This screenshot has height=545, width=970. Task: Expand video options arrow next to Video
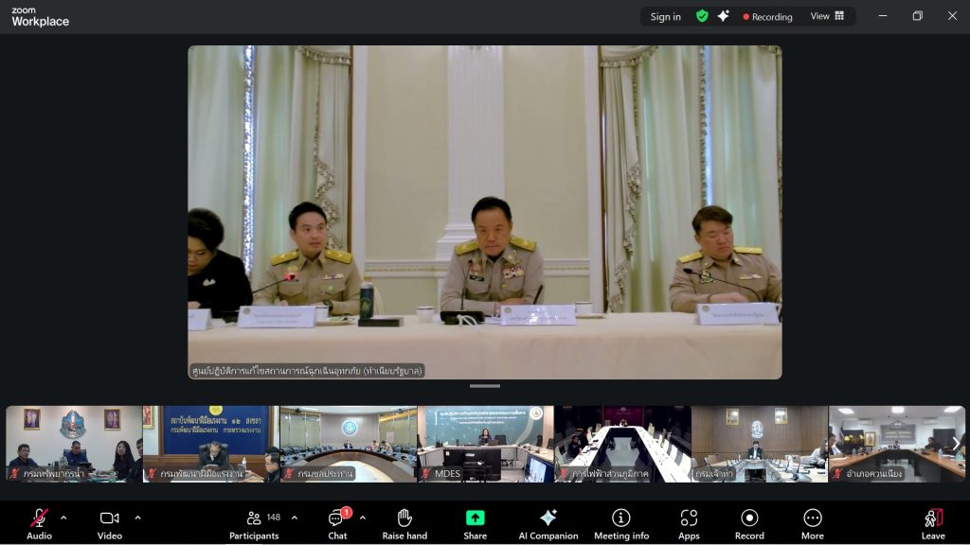(x=137, y=518)
